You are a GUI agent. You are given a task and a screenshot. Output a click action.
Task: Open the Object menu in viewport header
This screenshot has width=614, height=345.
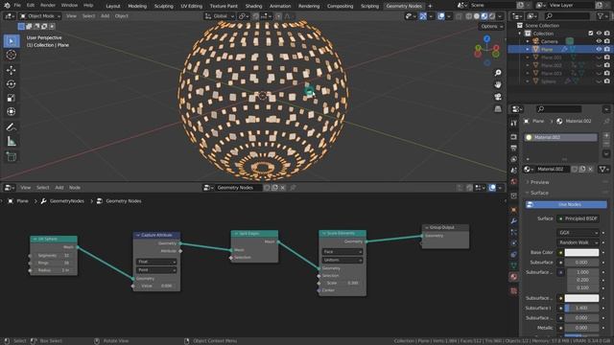coord(122,16)
